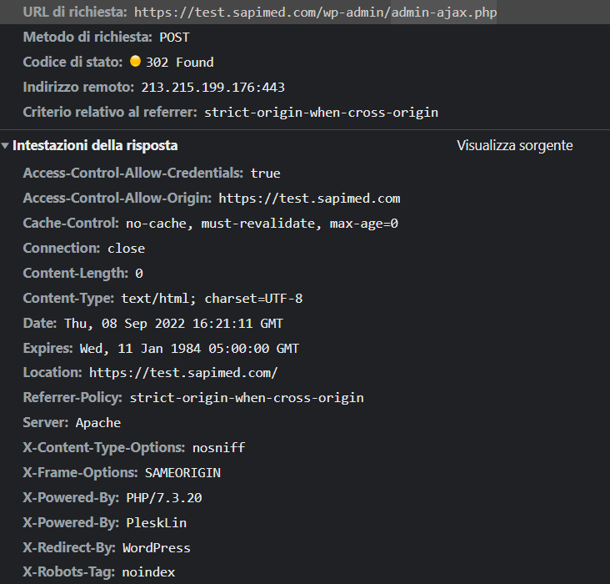Select the Access-Control-Allow-Origin header value
Viewport: 610px width, 584px height.
pyautogui.click(x=309, y=199)
